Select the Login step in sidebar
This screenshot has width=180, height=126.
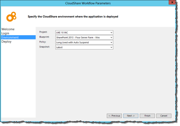pos(5,33)
